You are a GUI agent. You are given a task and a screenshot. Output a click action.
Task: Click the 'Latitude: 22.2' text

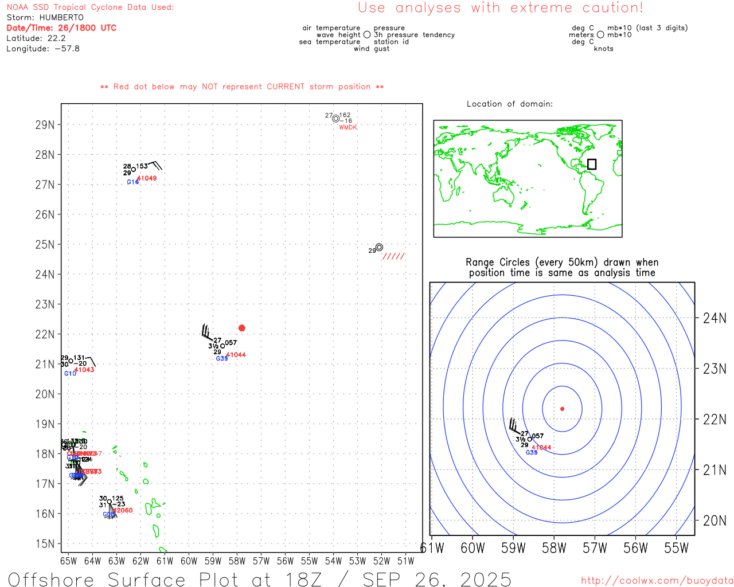pos(36,38)
